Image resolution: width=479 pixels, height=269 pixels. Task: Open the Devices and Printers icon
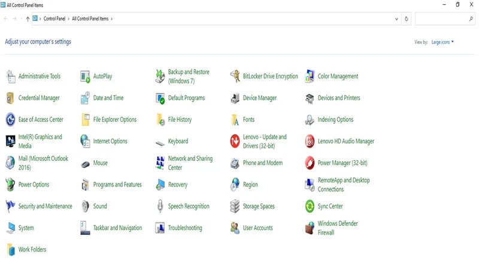[310, 98]
